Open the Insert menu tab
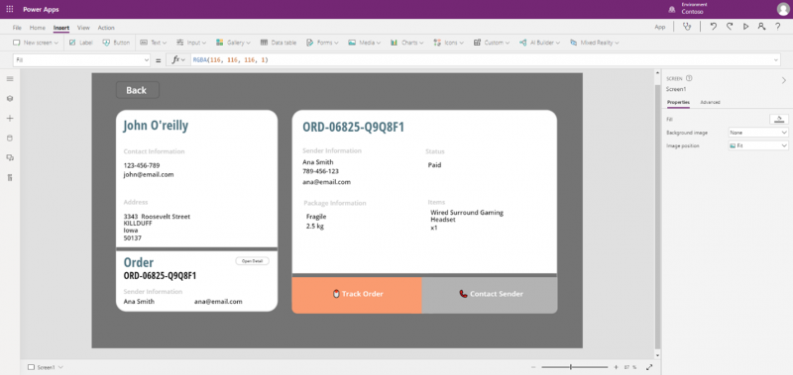Image resolution: width=793 pixels, height=375 pixels. (x=61, y=28)
